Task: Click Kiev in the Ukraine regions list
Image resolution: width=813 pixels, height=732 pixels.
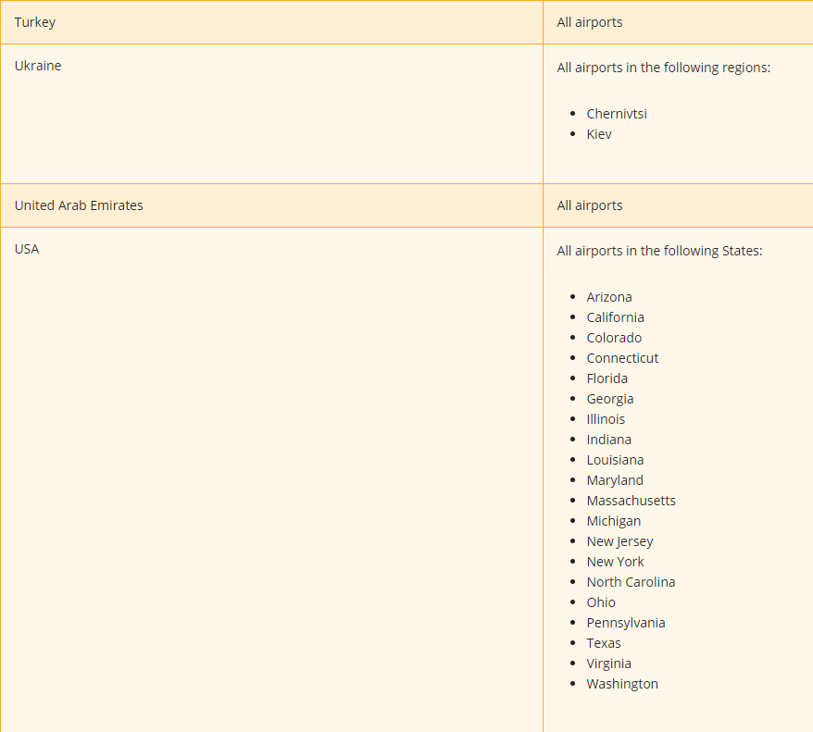Action: click(x=599, y=134)
